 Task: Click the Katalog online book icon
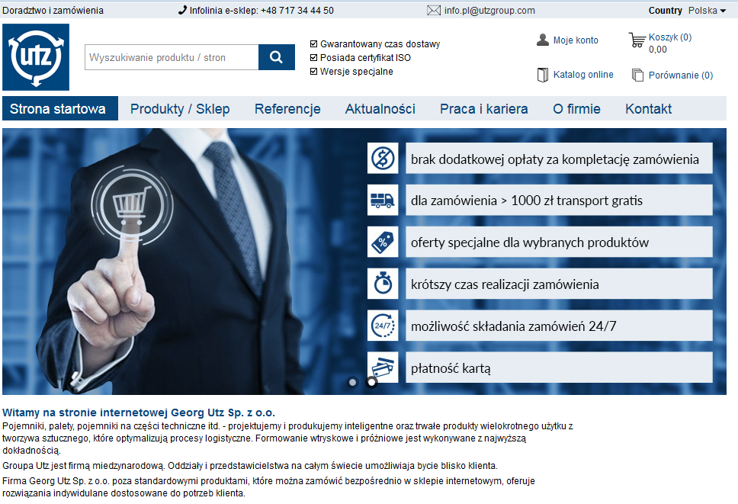tap(543, 75)
